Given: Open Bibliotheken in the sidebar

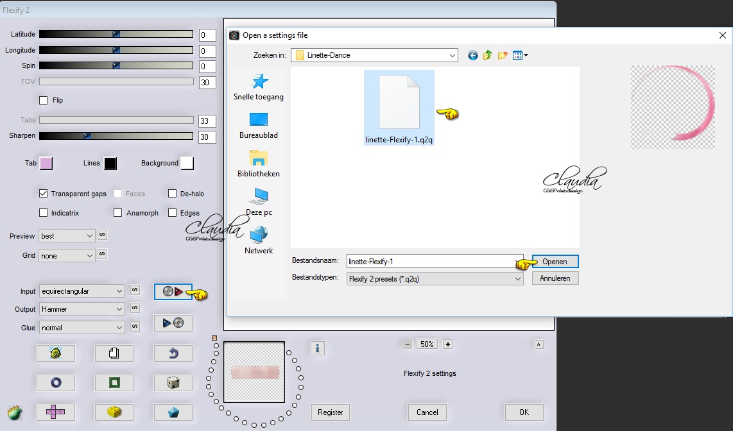Looking at the screenshot, I should [x=259, y=164].
